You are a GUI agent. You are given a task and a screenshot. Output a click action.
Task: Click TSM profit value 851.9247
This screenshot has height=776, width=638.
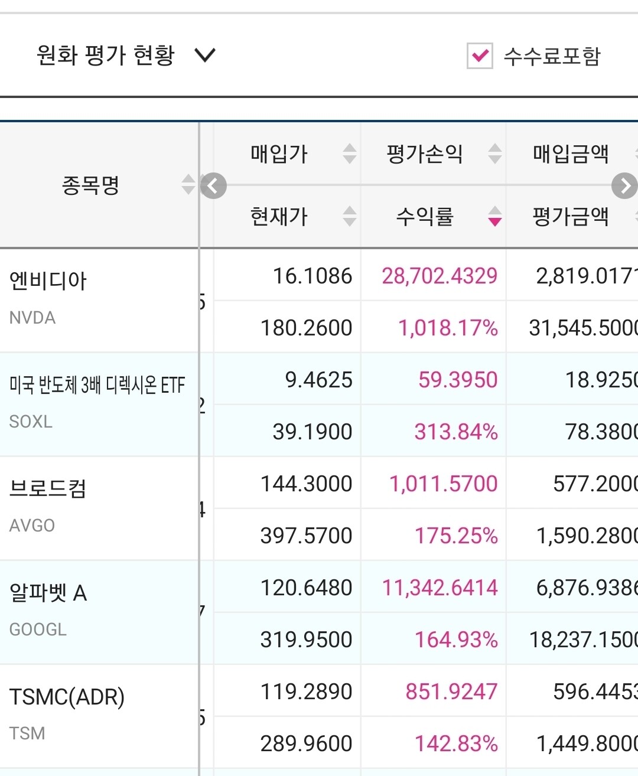point(451,692)
